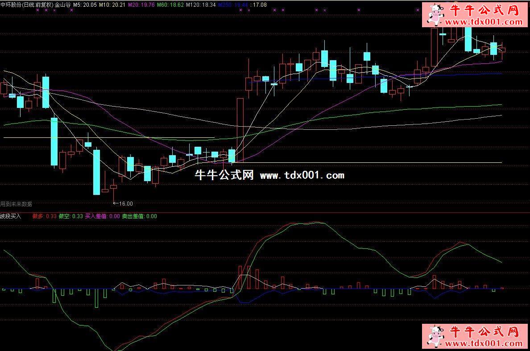Image resolution: width=530 pixels, height=351 pixels.
Task: Select the 波段买入 sub-indicator title
Action: point(10,216)
